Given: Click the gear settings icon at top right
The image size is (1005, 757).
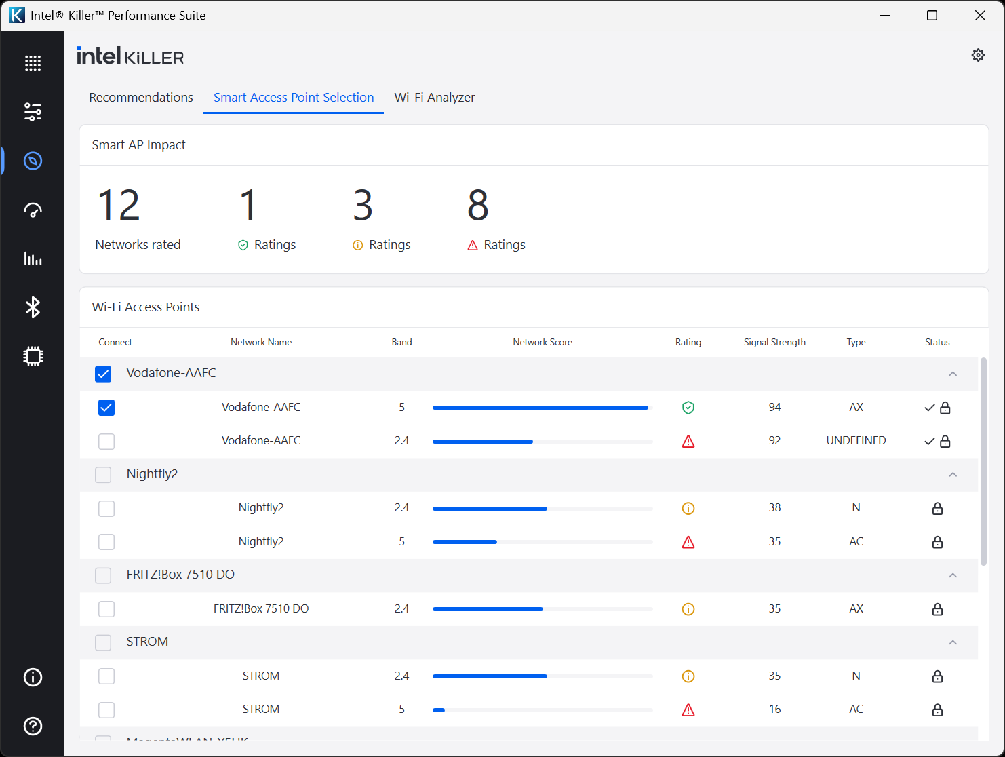Looking at the screenshot, I should [978, 55].
